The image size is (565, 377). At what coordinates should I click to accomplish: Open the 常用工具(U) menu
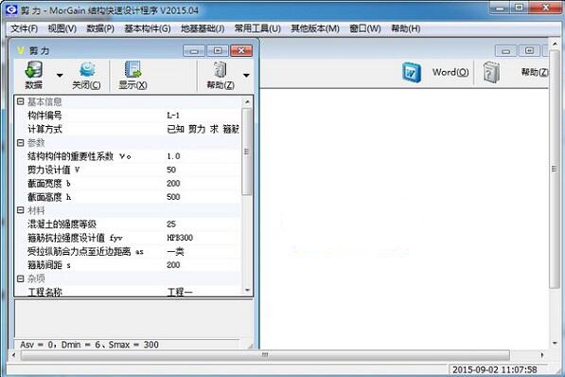[257, 28]
